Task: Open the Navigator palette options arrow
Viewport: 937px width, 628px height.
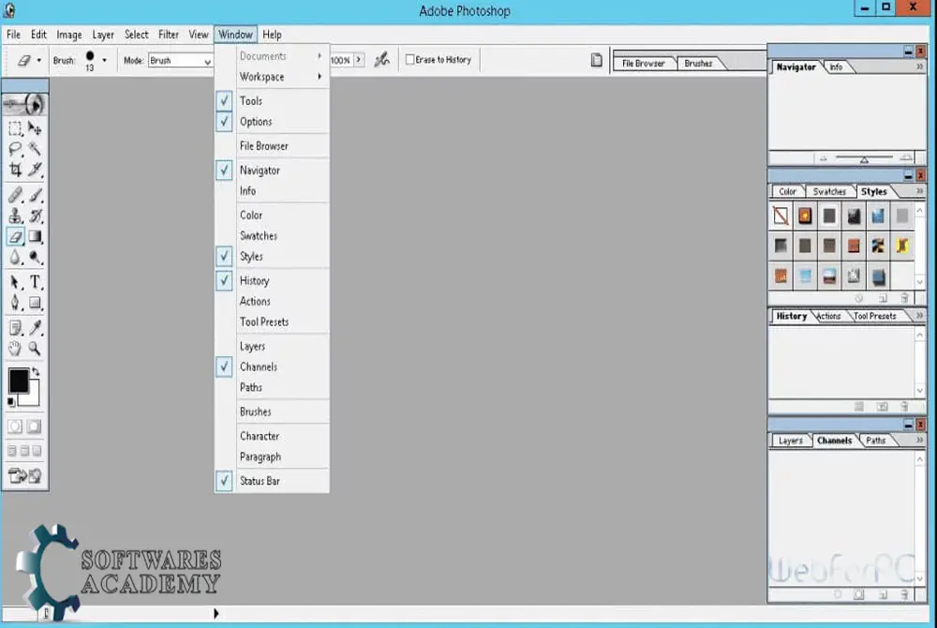Action: tap(920, 67)
